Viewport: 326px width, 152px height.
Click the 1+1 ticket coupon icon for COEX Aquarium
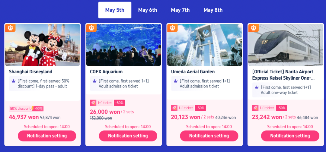pos(93,103)
